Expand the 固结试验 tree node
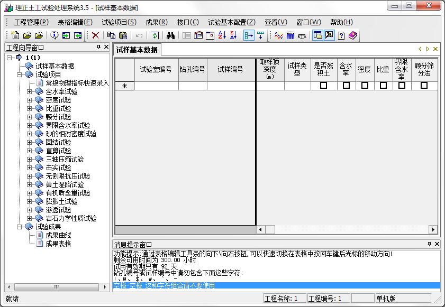The width and height of the screenshot is (445, 307). (x=29, y=142)
